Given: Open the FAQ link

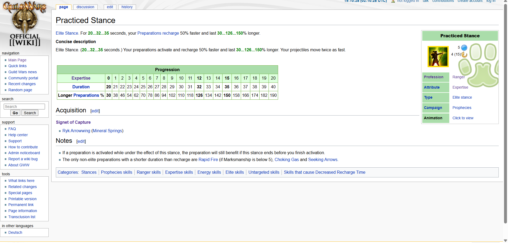Looking at the screenshot, I should (12, 129).
